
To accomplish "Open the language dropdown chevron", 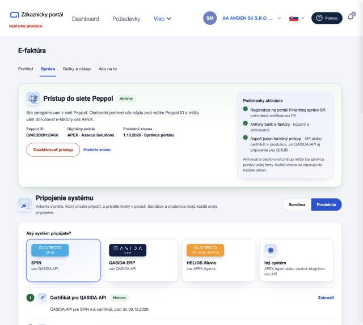I will pos(302,18).
